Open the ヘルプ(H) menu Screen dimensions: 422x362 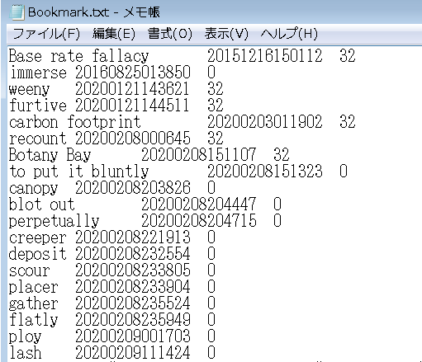(289, 34)
